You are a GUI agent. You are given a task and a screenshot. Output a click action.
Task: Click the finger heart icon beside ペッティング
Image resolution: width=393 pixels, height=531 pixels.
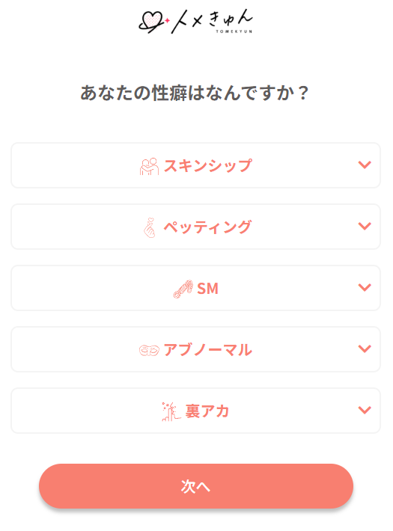[x=149, y=227]
